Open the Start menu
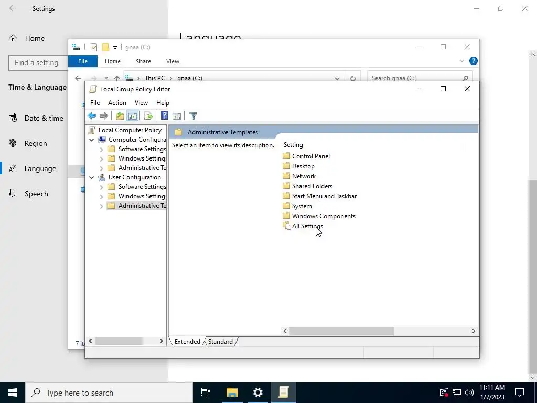The height and width of the screenshot is (403, 537). [x=13, y=393]
